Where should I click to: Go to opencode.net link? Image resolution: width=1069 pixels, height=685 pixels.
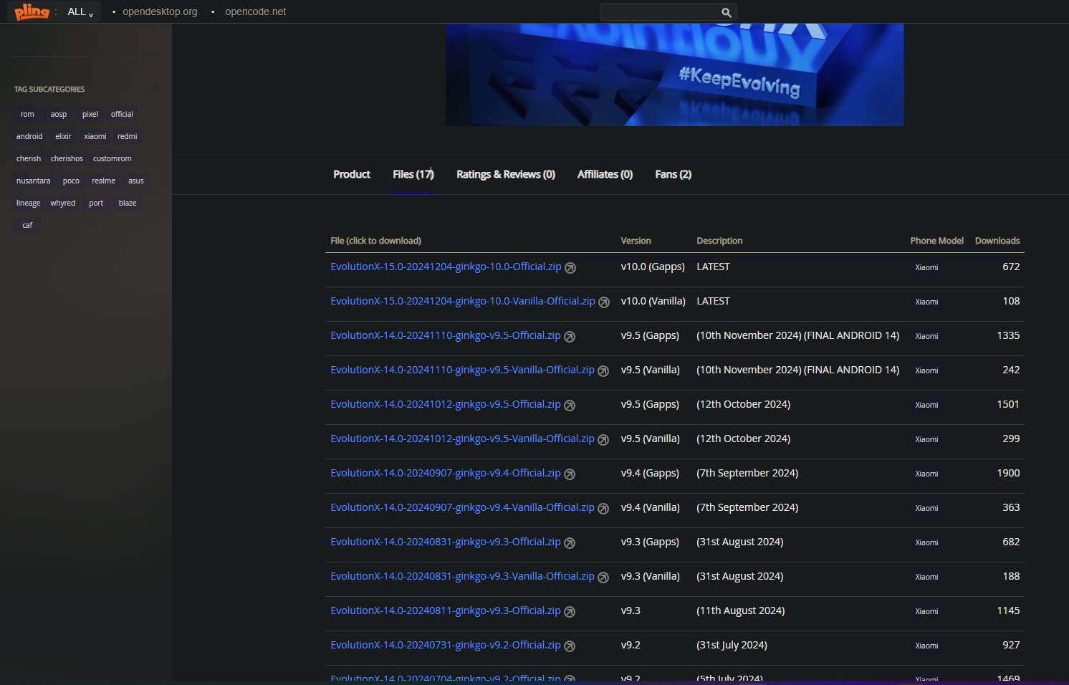pyautogui.click(x=256, y=11)
